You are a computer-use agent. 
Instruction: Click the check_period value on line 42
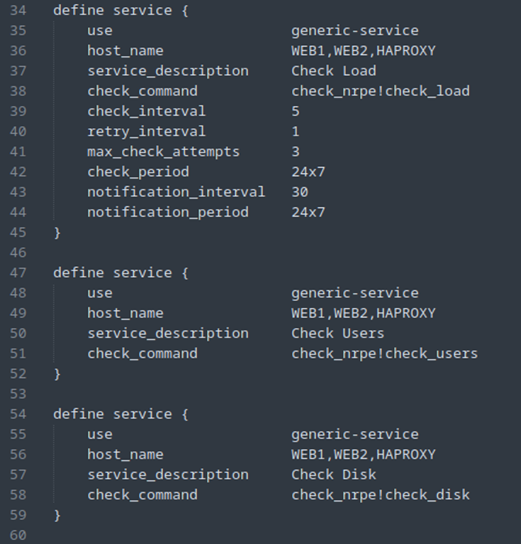[308, 172]
